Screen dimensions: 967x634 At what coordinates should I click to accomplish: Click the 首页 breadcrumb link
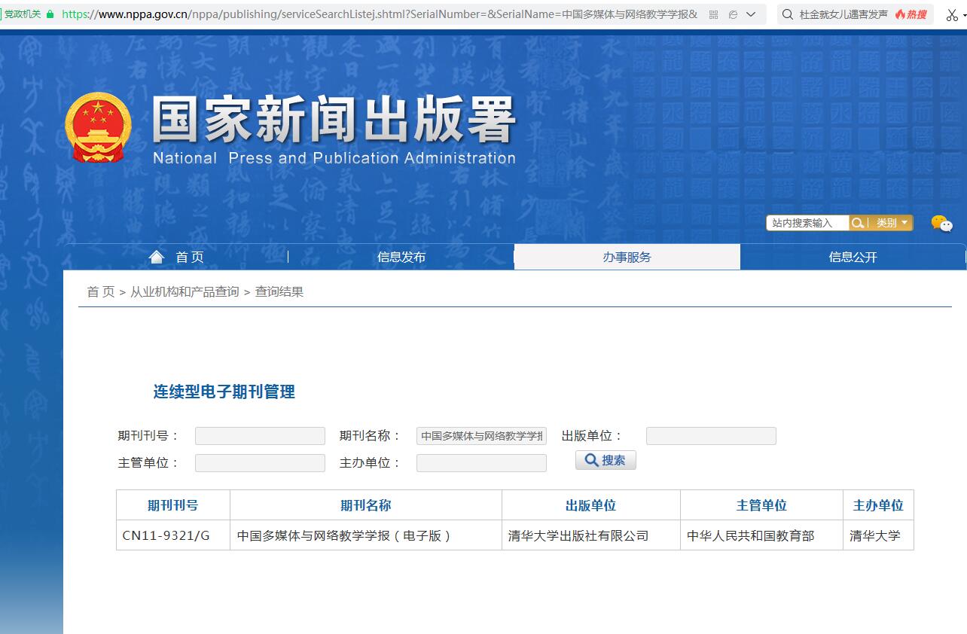click(x=100, y=291)
